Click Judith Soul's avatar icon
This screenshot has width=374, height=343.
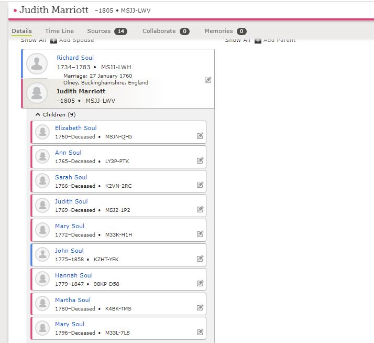42,205
